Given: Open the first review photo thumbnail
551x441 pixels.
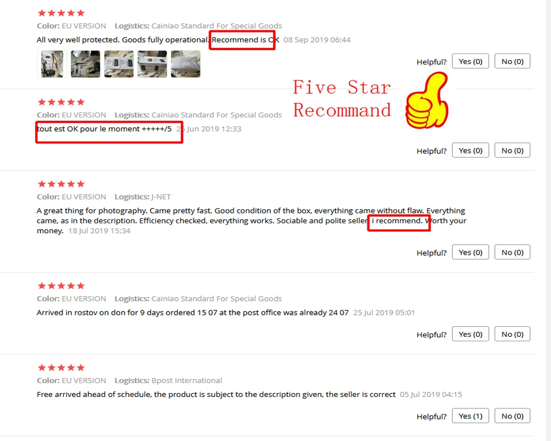Looking at the screenshot, I should coord(52,64).
